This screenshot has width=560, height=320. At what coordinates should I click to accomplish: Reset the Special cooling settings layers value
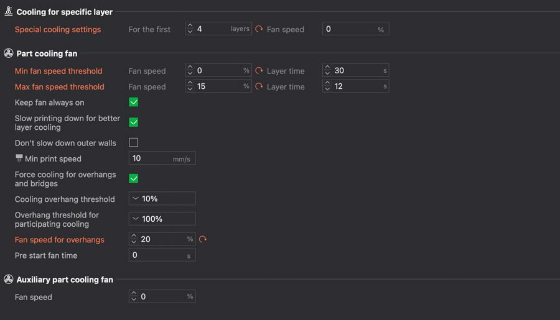[x=259, y=29]
